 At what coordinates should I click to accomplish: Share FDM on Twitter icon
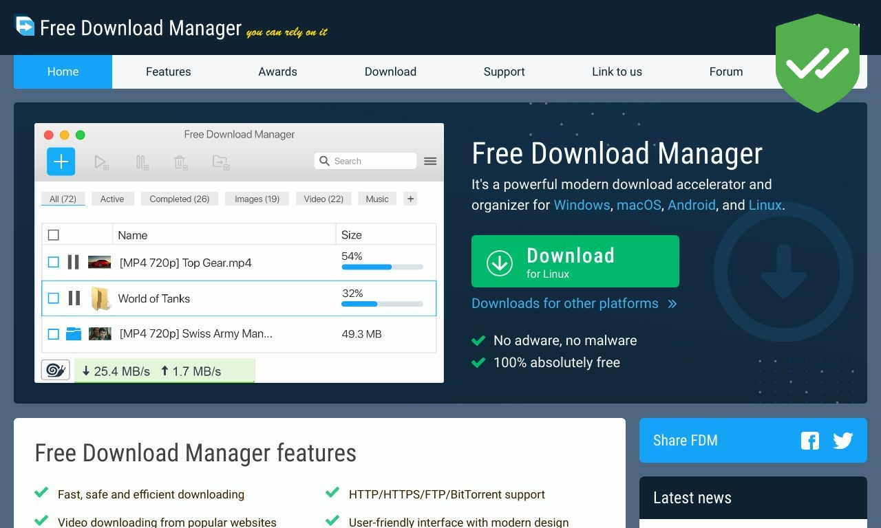click(843, 441)
